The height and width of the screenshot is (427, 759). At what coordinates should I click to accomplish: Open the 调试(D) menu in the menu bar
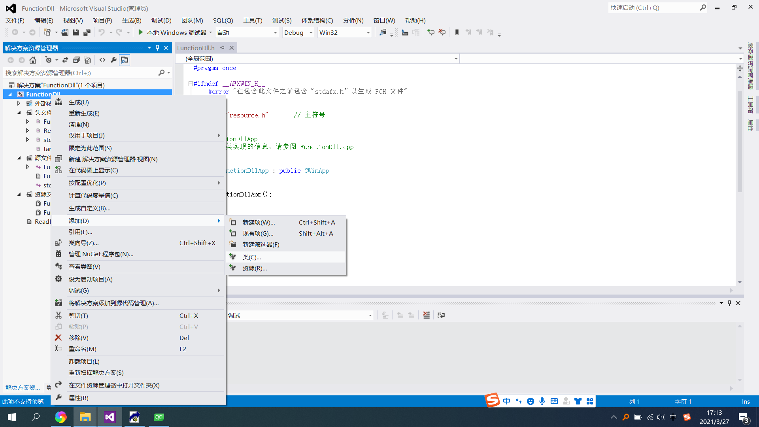[161, 20]
